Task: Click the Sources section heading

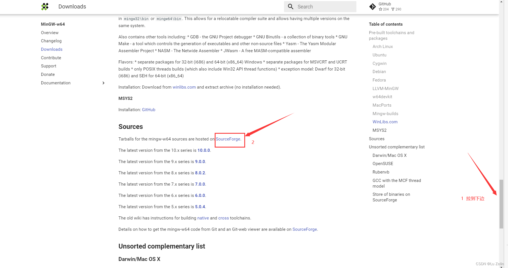Action: (x=131, y=127)
